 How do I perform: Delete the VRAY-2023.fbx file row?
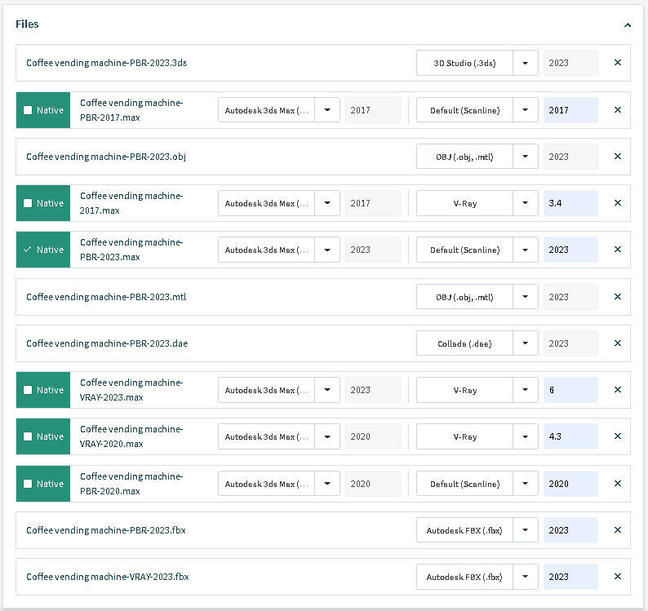click(x=617, y=577)
